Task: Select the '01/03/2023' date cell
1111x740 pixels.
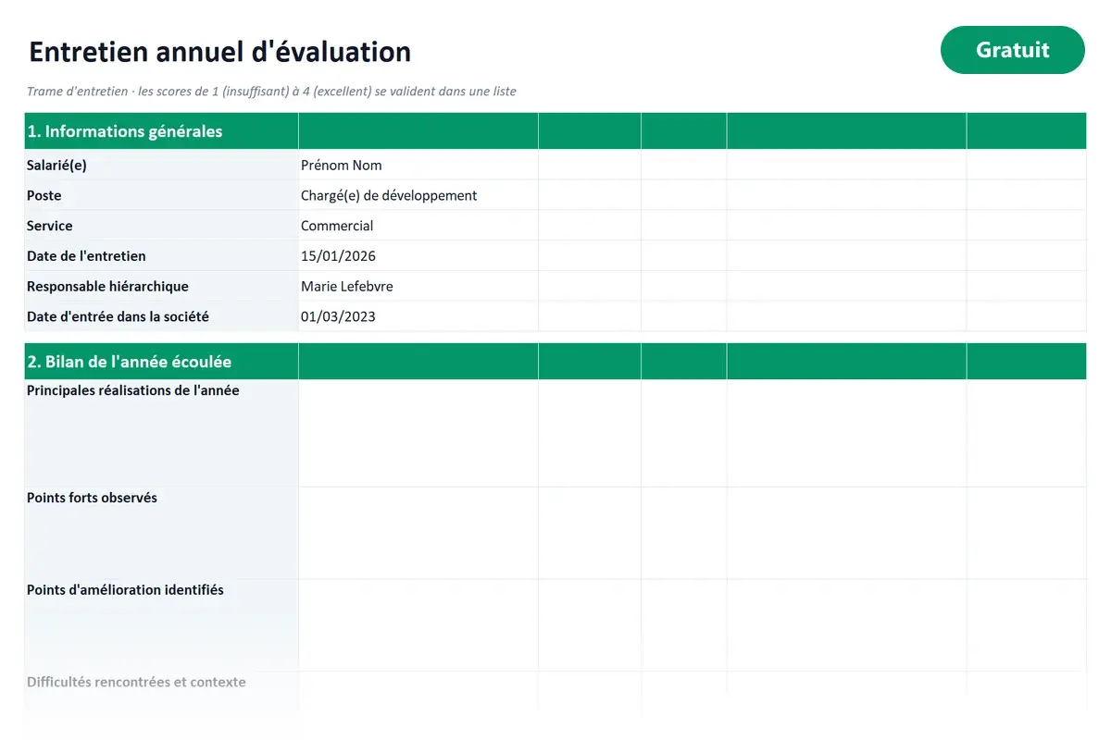Action: tap(418, 316)
